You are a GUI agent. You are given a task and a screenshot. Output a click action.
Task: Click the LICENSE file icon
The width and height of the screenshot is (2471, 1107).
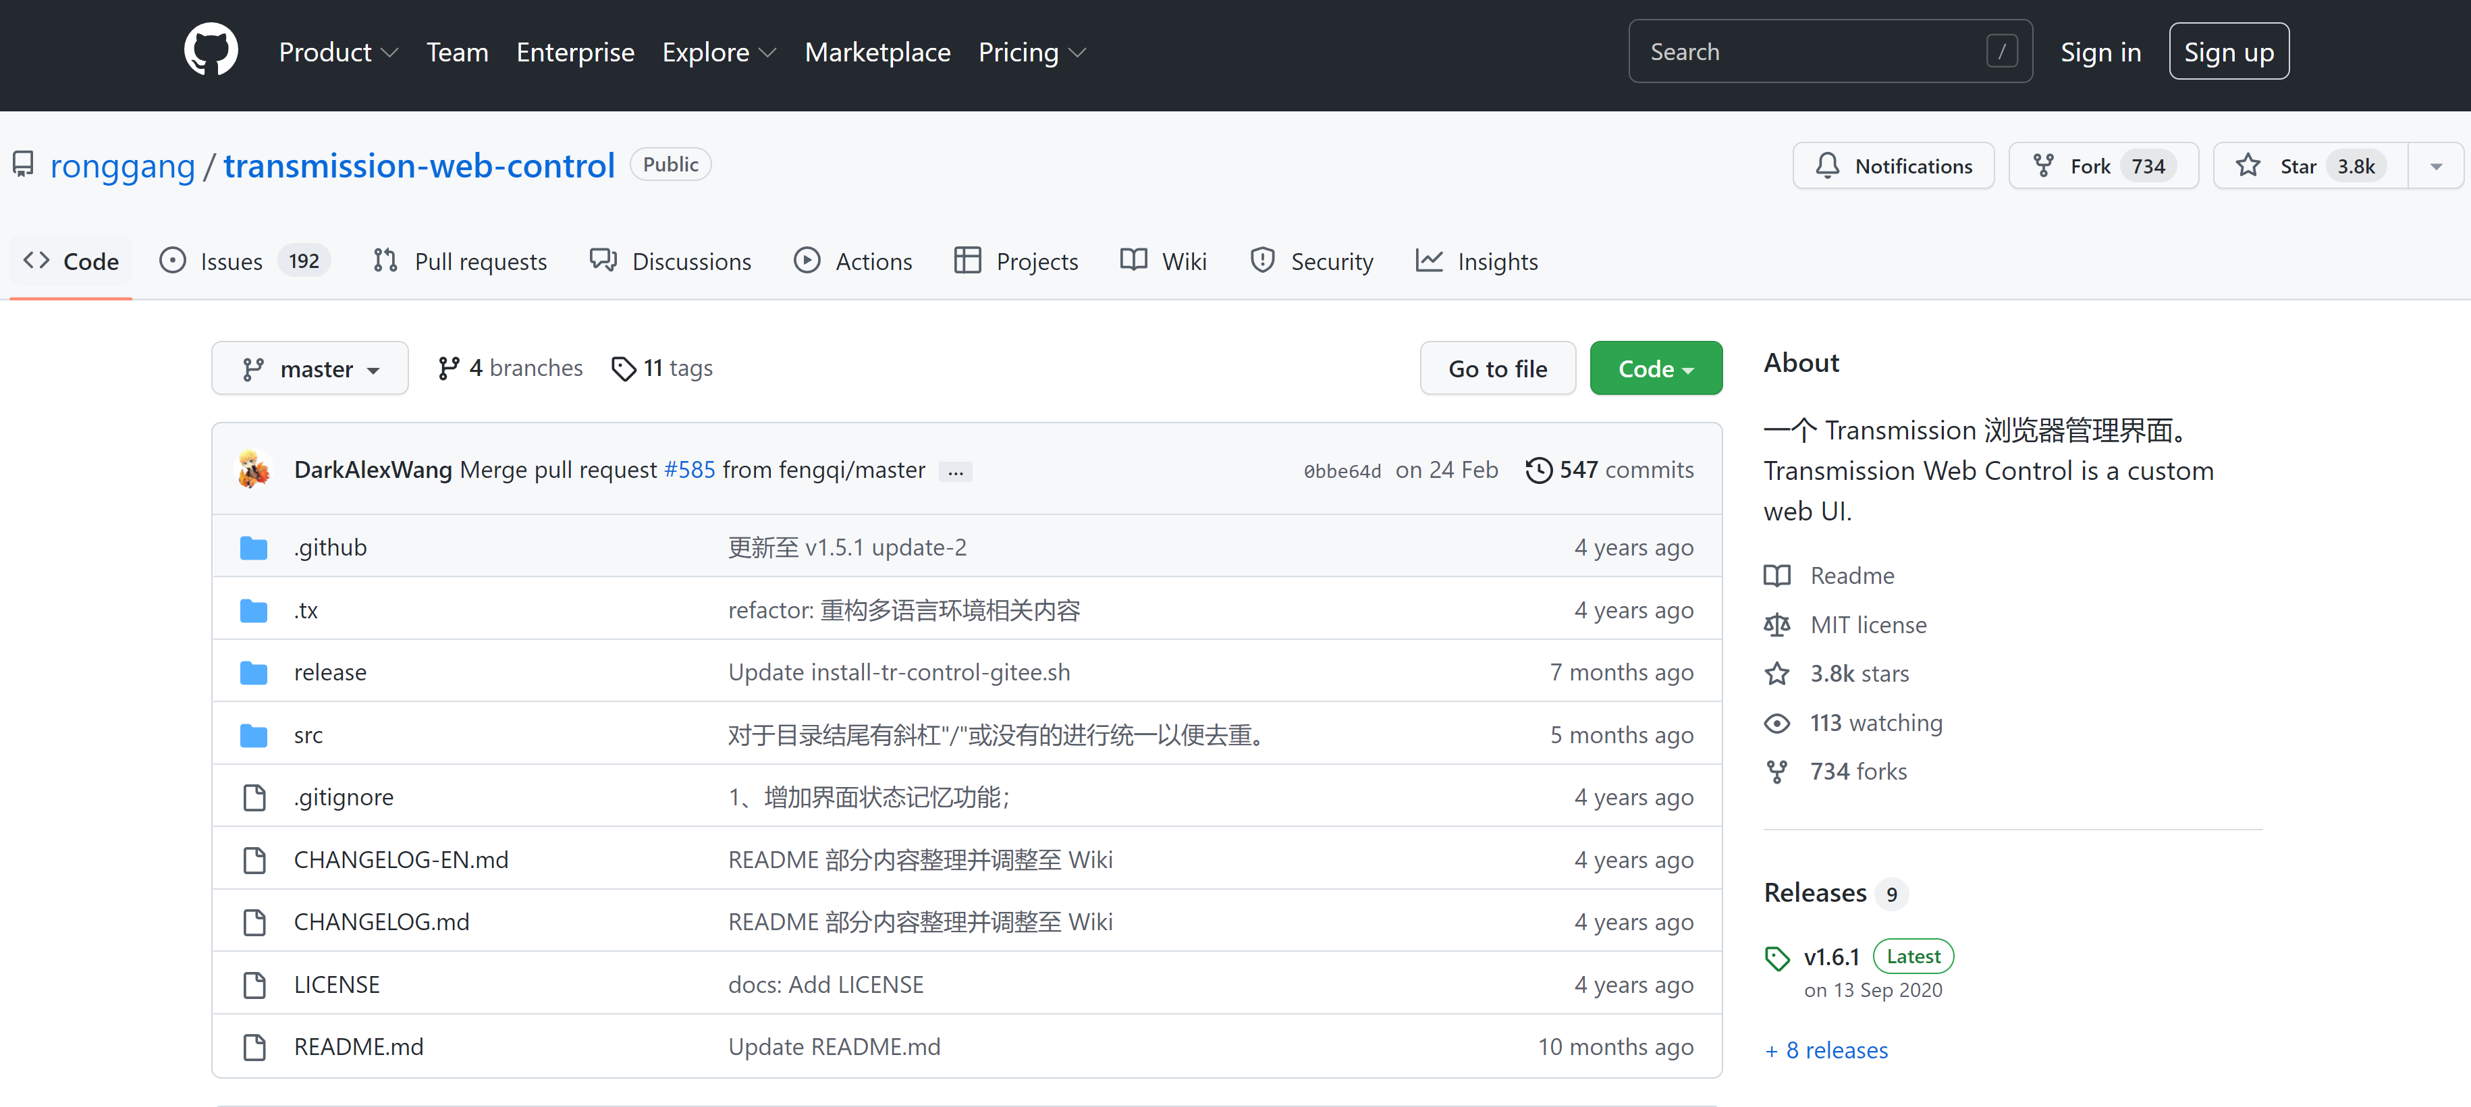pos(254,986)
